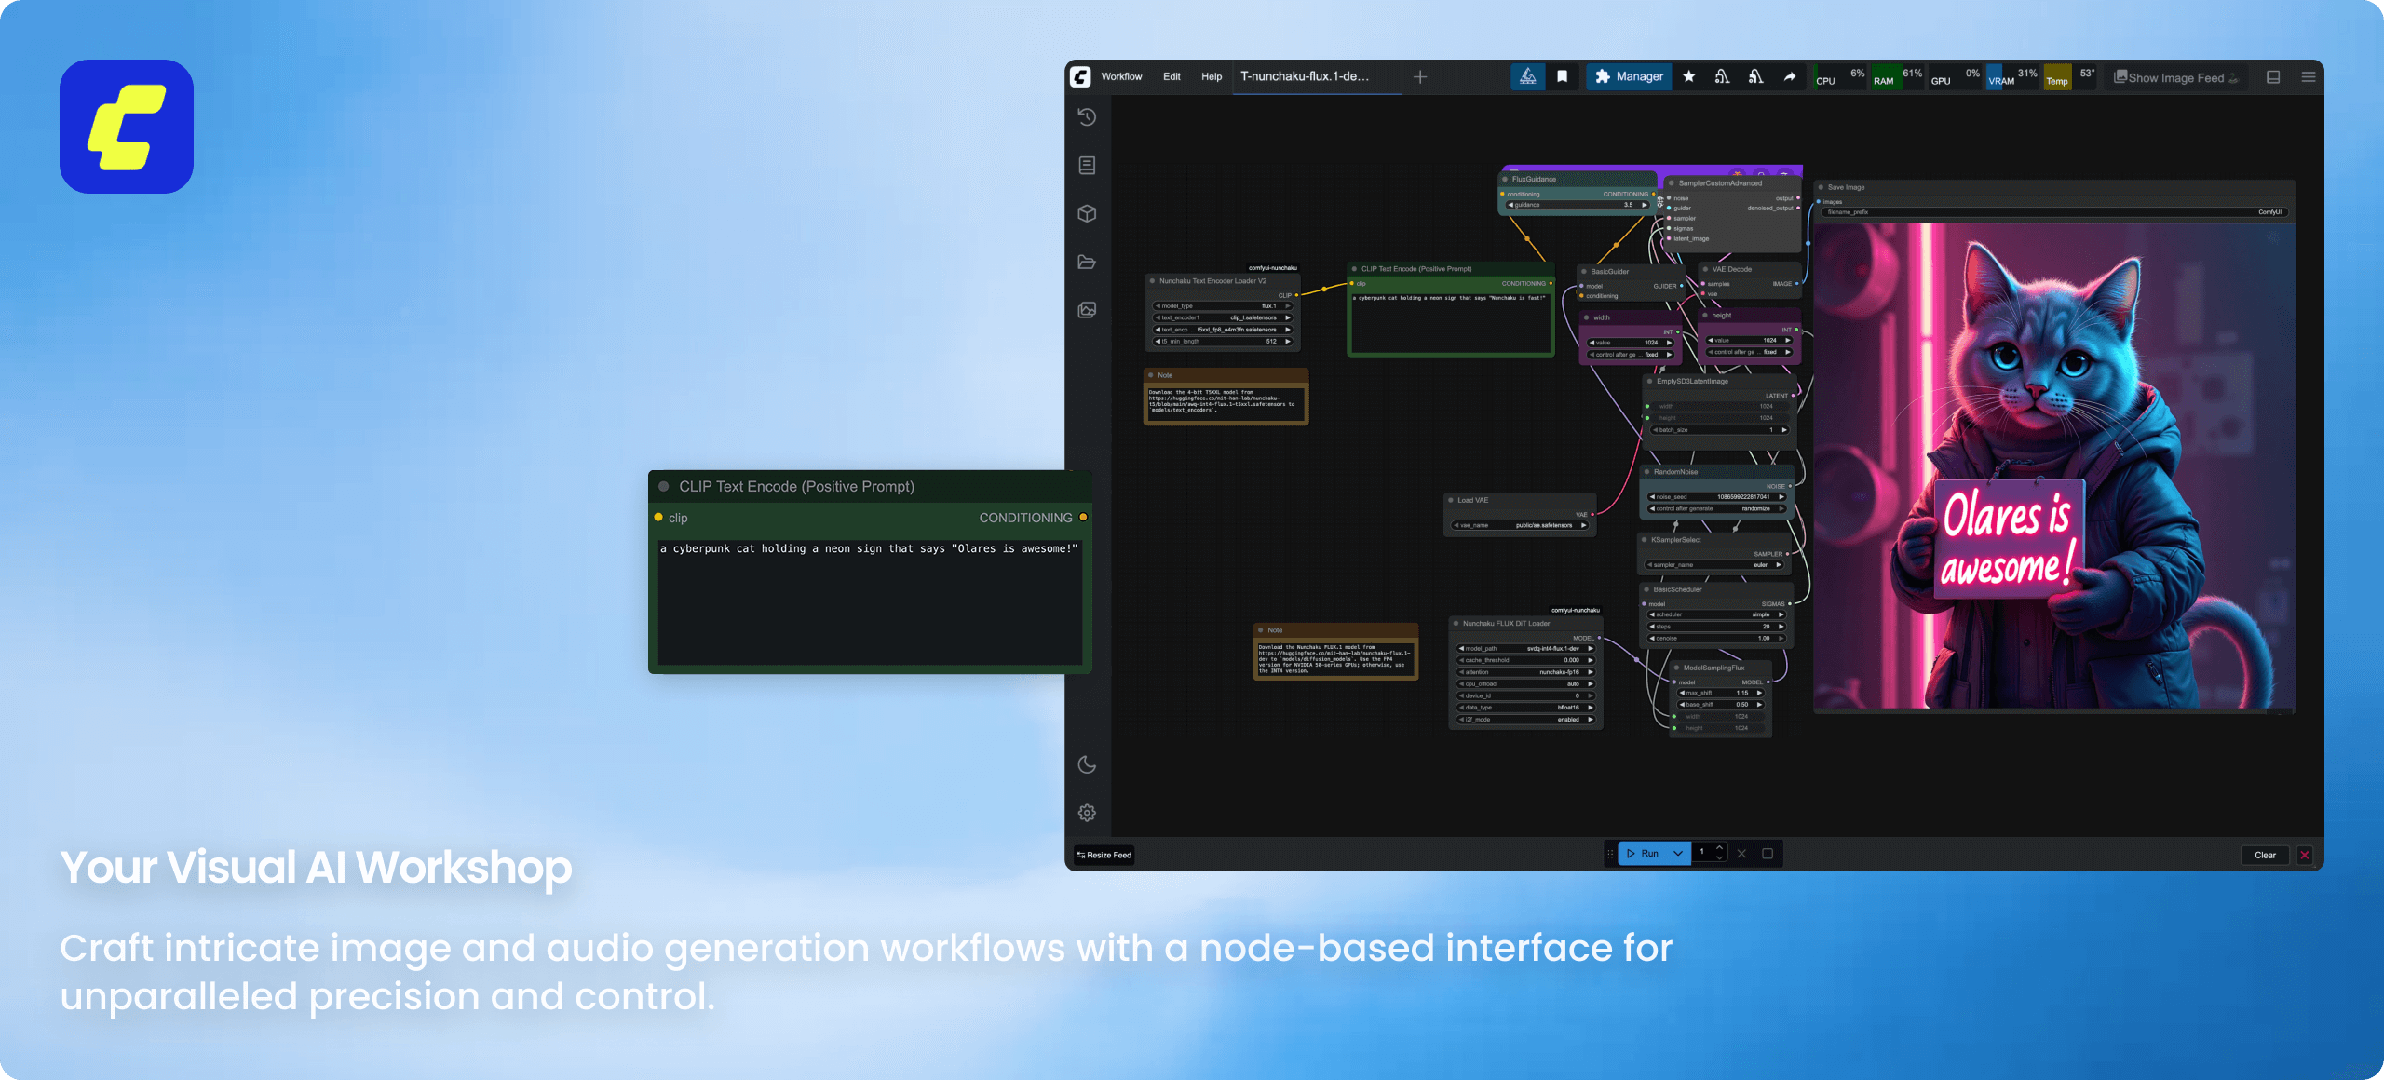Collapse the VAE Decode node via its dot

point(1705,269)
